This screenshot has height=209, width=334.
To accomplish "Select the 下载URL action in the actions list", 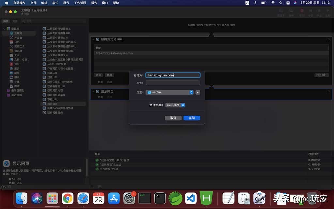I will pos(54,99).
